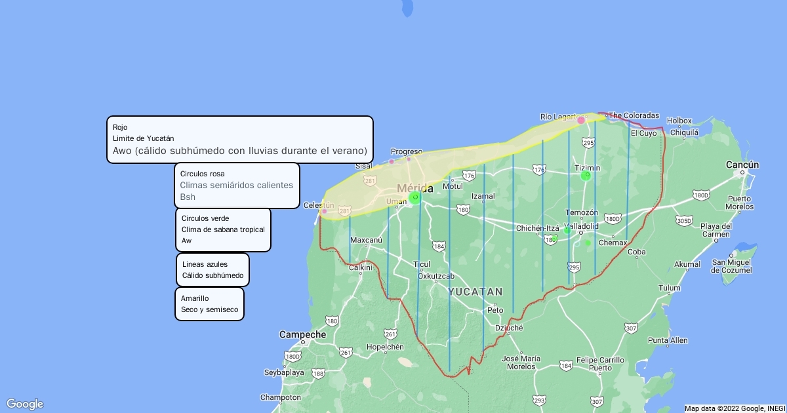The image size is (787, 413).
Task: Click the 176 highway shield east of Motul
Action: click(469, 174)
